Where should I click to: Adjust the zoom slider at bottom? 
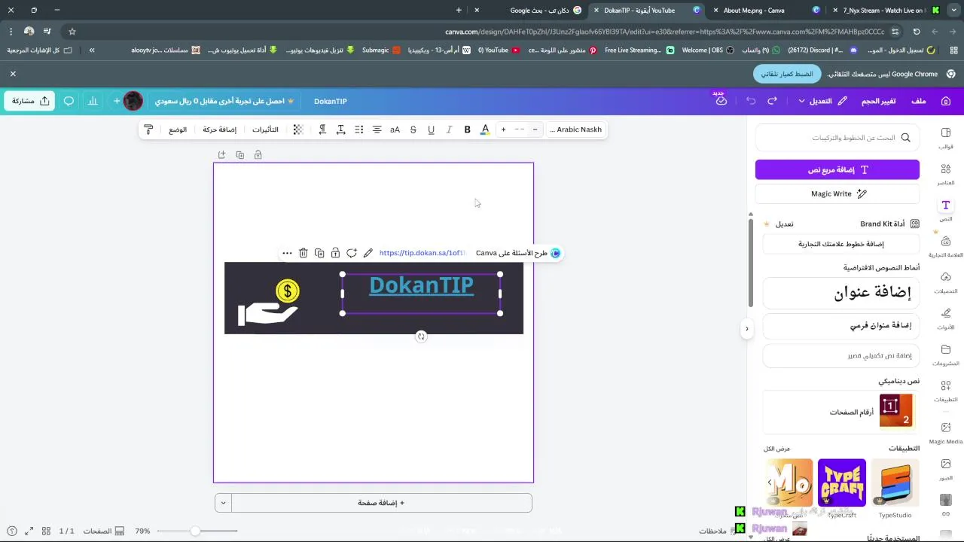tap(195, 531)
